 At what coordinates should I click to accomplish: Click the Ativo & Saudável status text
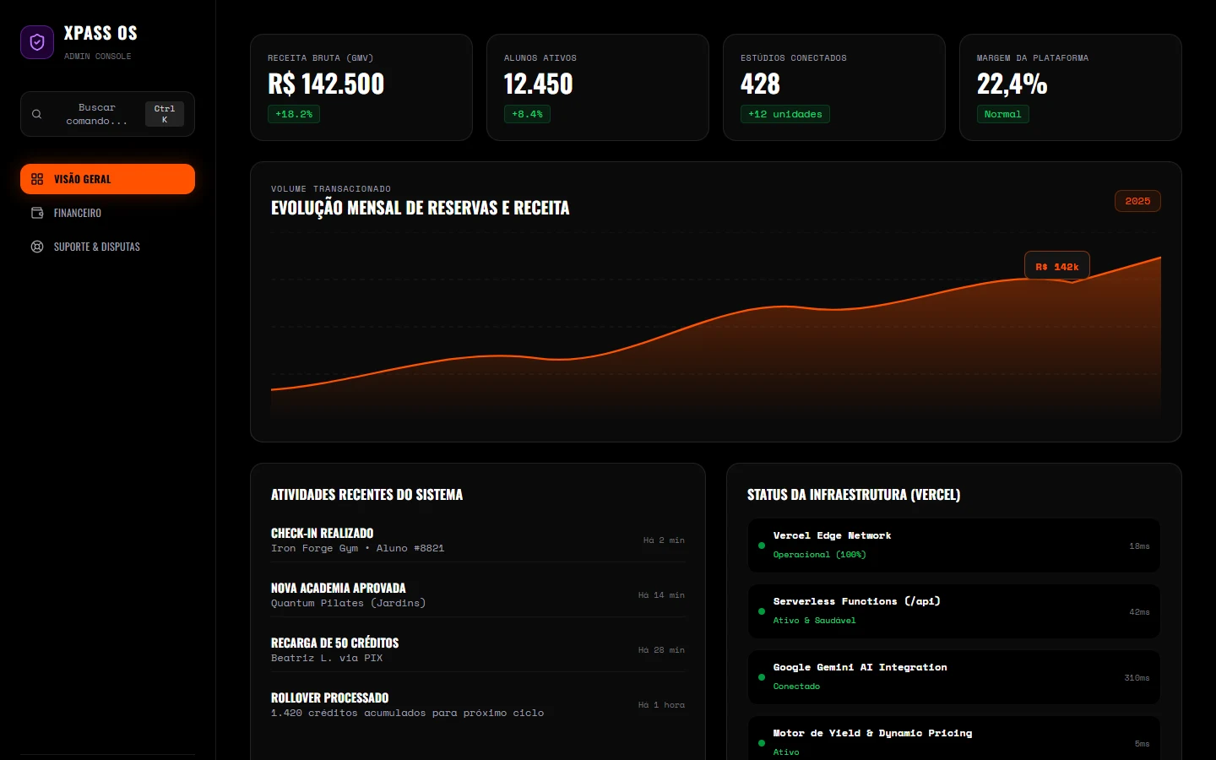tap(814, 621)
